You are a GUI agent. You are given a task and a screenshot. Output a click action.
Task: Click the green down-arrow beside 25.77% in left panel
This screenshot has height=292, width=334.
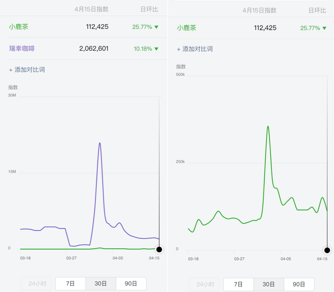pyautogui.click(x=156, y=27)
